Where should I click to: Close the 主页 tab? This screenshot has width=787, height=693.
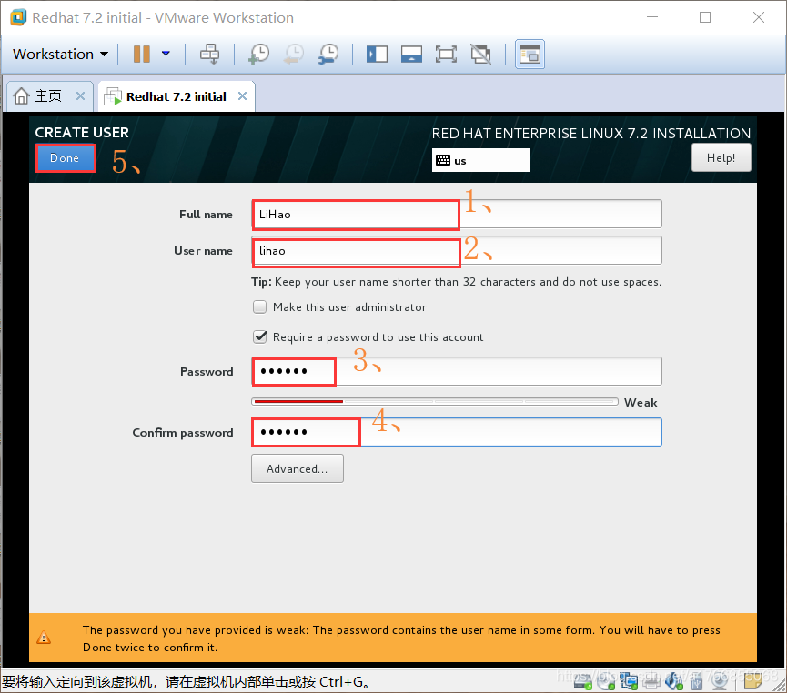tap(80, 95)
